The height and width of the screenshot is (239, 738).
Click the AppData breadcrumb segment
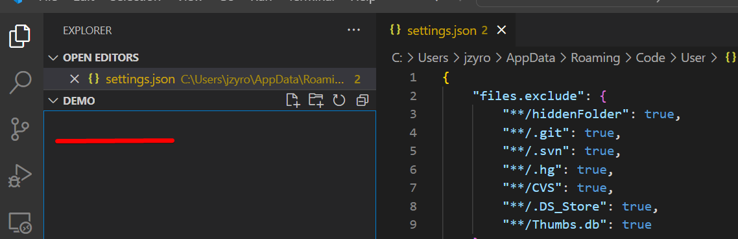[531, 57]
